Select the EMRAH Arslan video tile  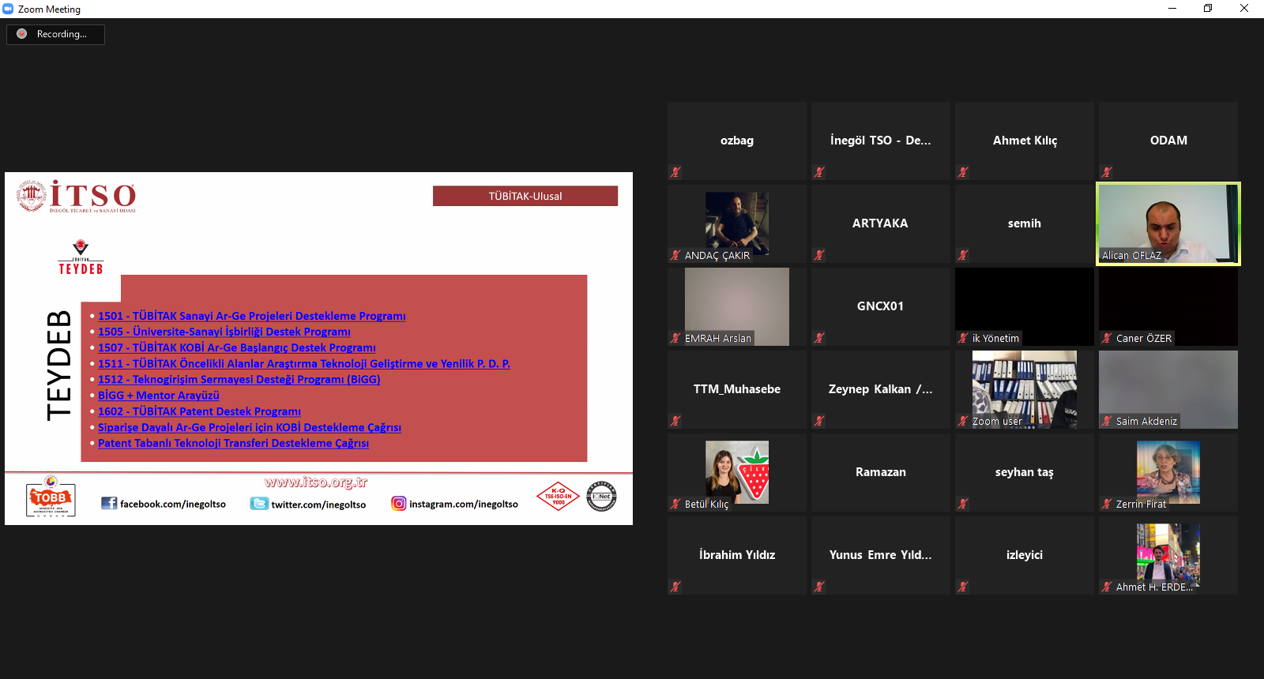click(x=737, y=306)
